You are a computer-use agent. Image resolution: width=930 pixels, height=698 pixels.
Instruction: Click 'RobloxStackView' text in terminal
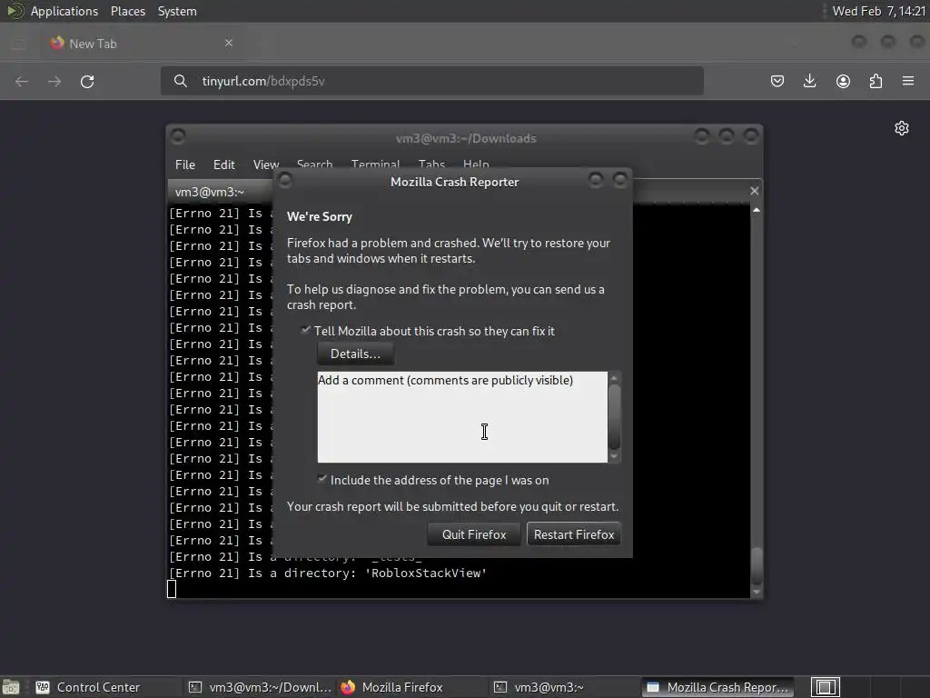pos(425,573)
